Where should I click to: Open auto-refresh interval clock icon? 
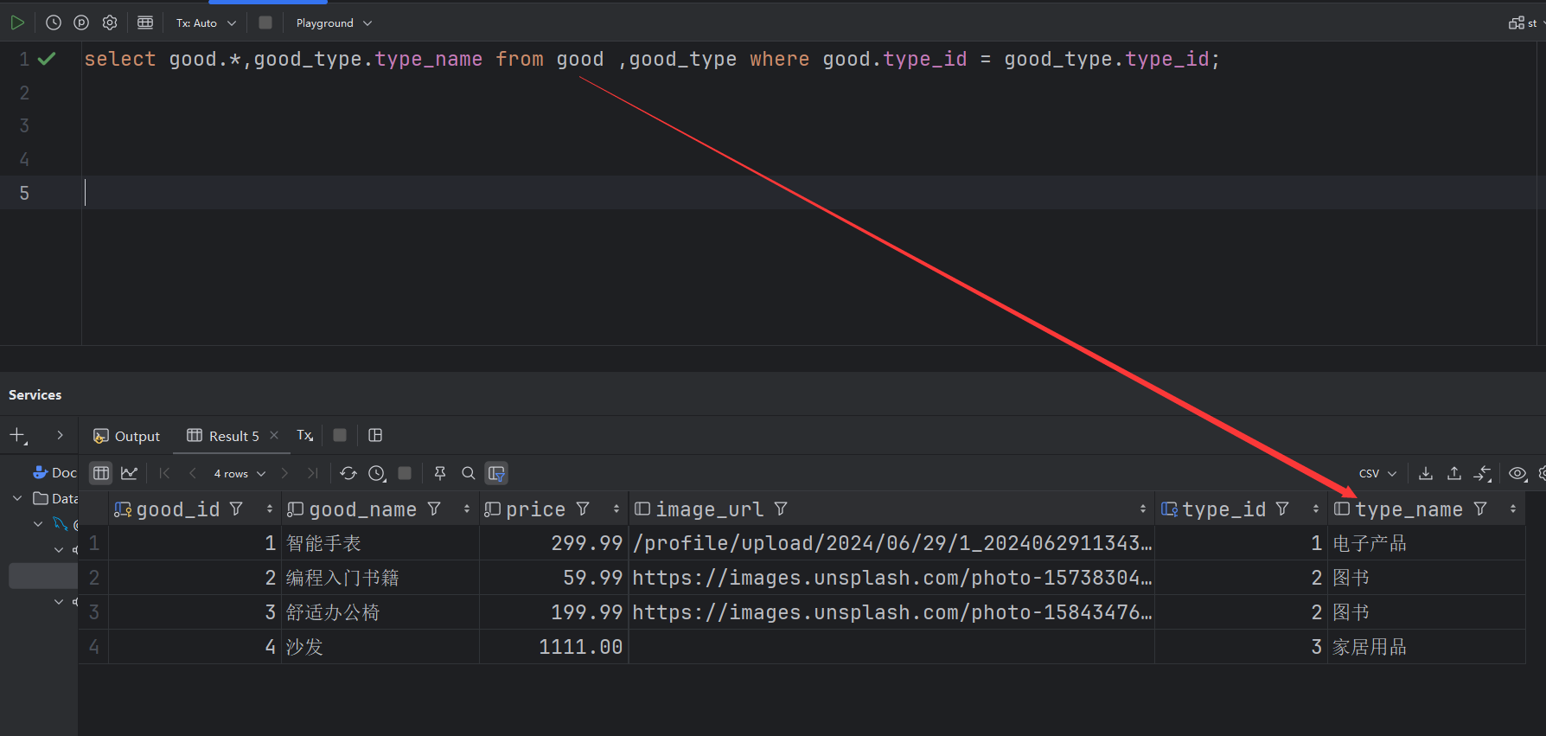[x=377, y=473]
